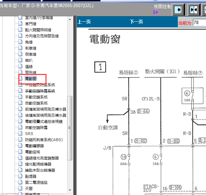Click the document icon beside 角燈

pos(20,42)
